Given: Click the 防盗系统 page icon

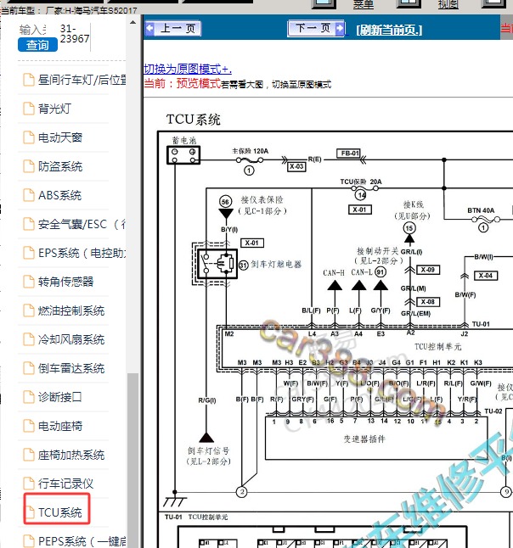Looking at the screenshot, I should 29,166.
